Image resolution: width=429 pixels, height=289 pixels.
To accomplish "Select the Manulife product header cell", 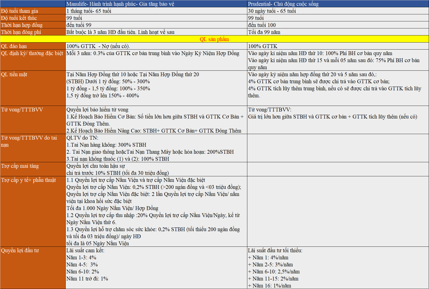I will tap(156, 4).
